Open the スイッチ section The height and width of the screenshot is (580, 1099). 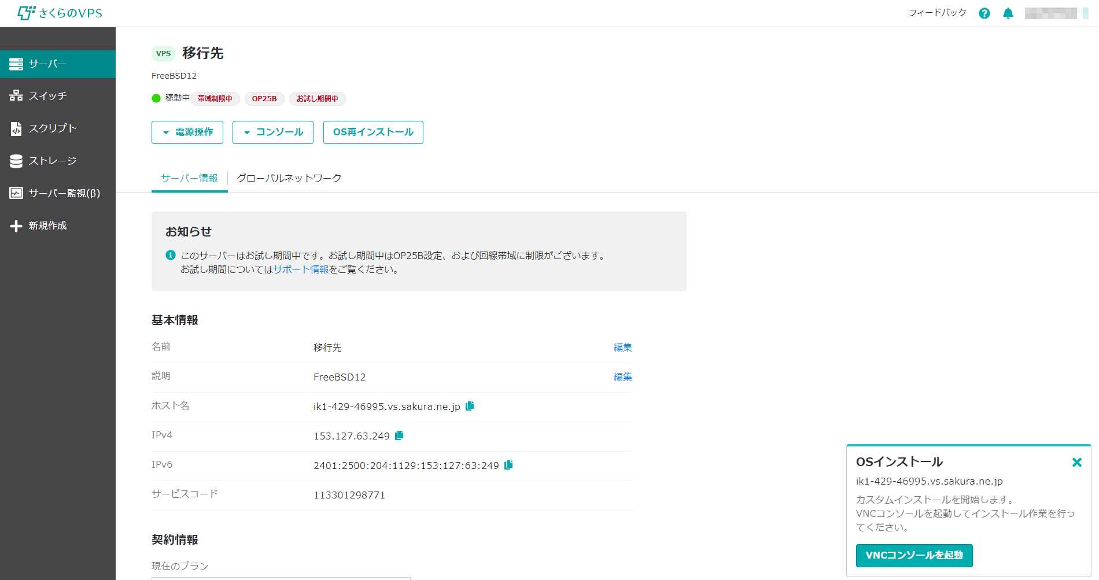pos(49,95)
